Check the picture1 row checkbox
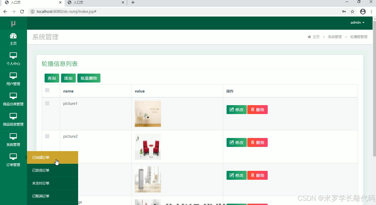The height and width of the screenshot is (205, 376). [x=47, y=103]
